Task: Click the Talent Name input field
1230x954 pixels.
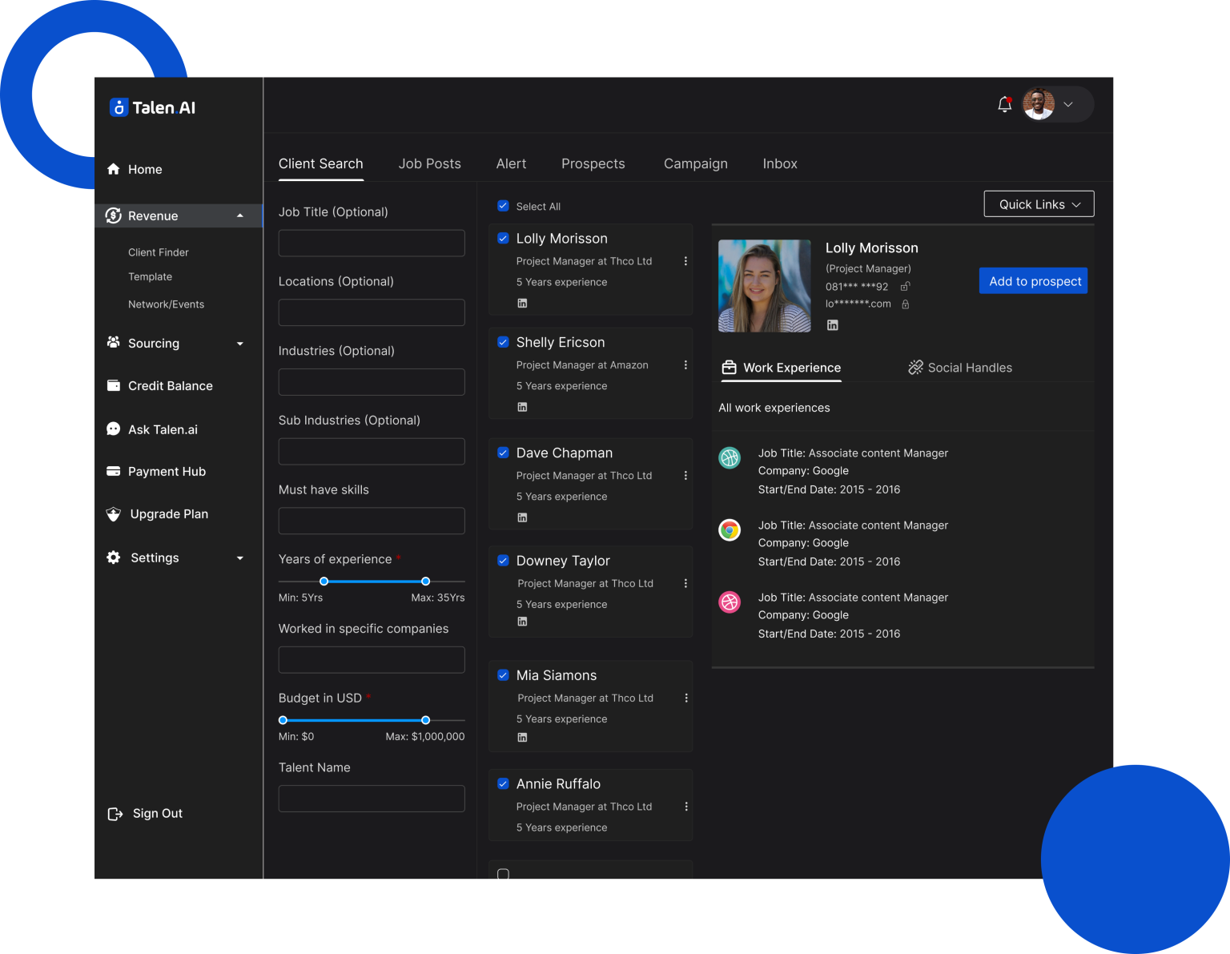Action: 372,799
